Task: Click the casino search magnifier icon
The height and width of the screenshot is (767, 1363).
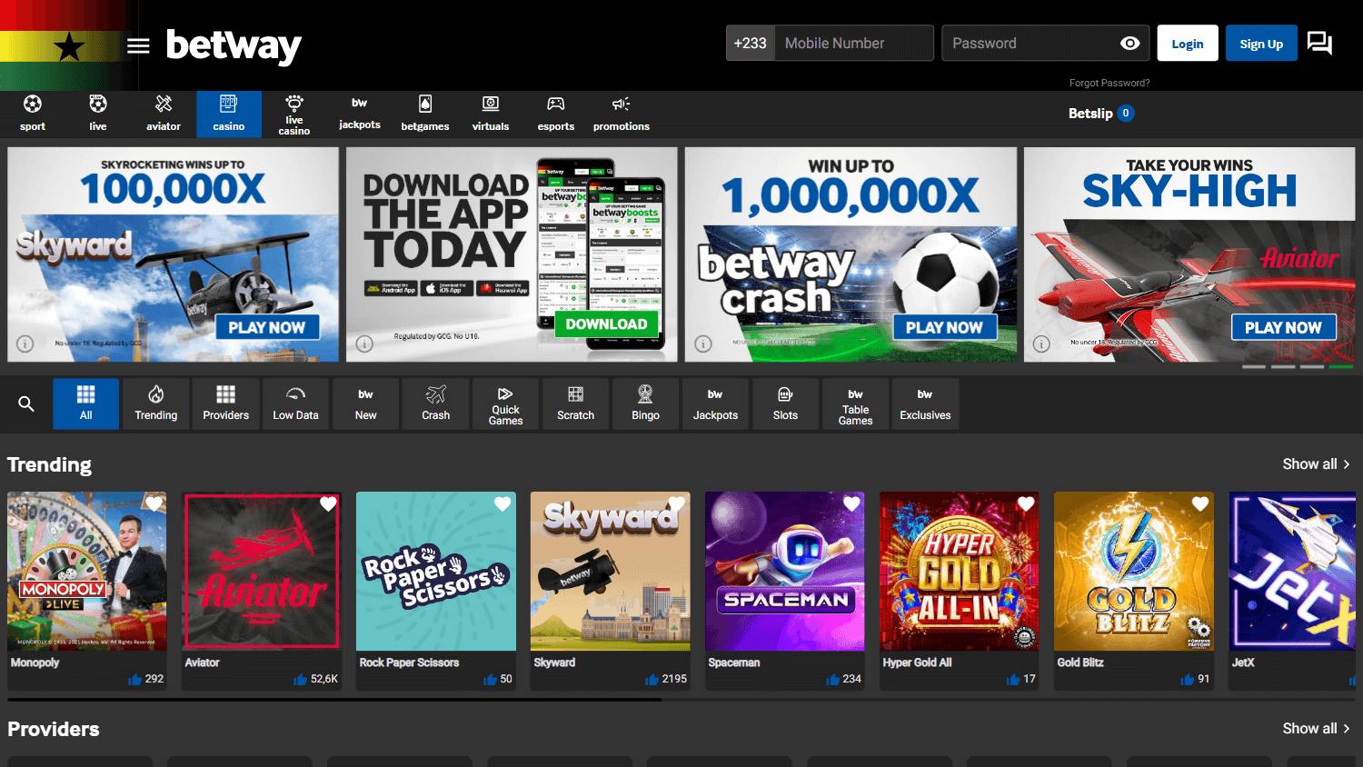Action: click(x=26, y=403)
